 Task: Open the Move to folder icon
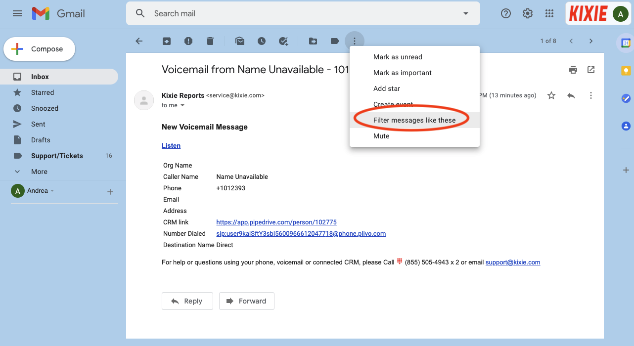[313, 41]
